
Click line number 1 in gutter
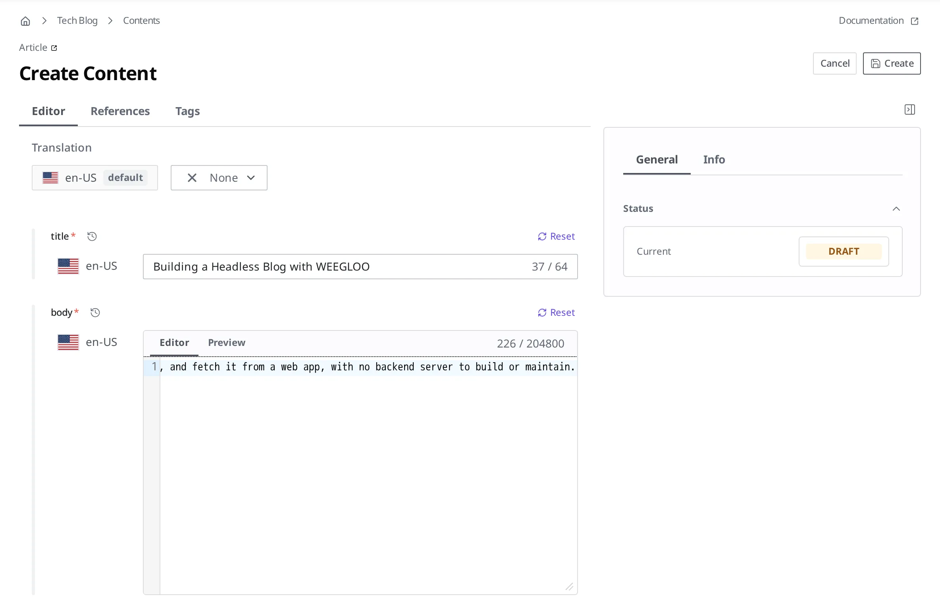[154, 367]
